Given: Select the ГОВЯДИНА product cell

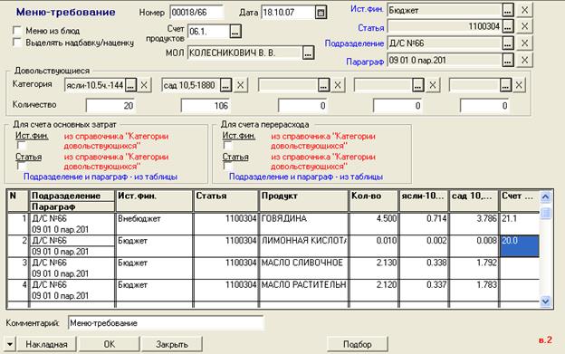Looking at the screenshot, I should pyautogui.click(x=303, y=224).
